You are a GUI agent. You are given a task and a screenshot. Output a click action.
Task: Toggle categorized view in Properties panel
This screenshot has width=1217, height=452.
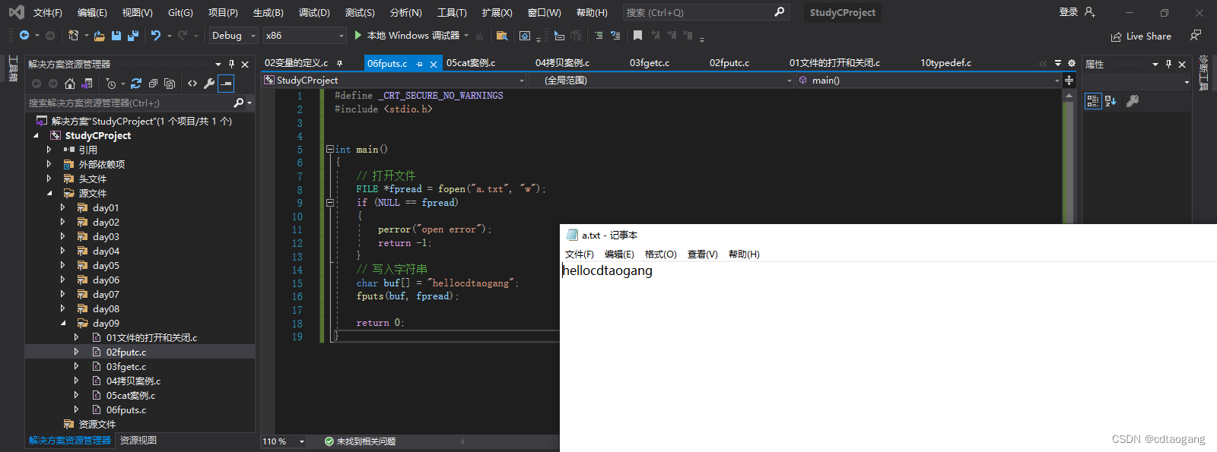1093,101
